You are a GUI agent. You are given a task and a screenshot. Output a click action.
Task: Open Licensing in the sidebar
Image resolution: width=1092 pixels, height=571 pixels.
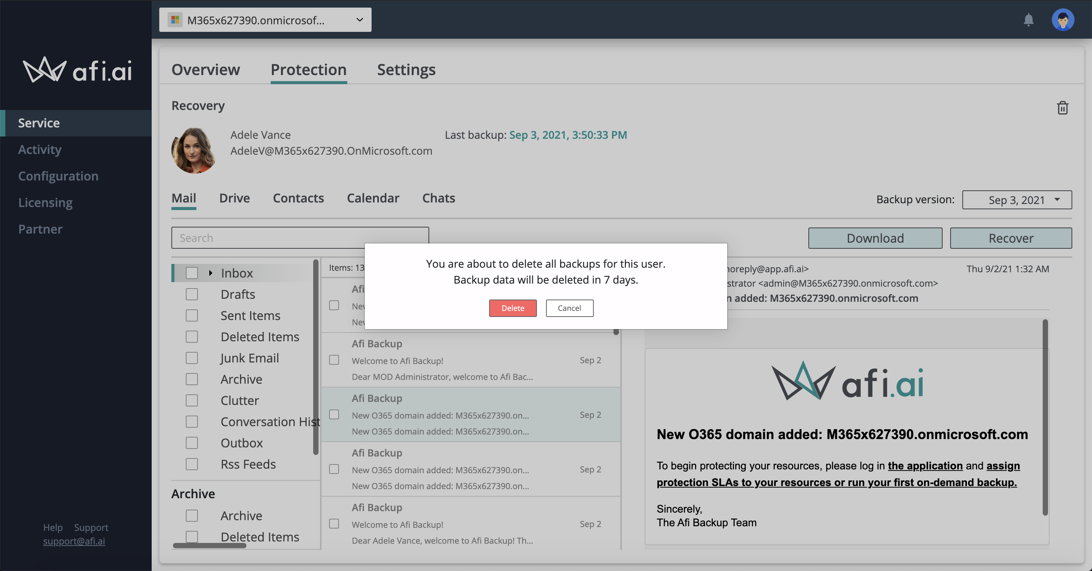45,202
